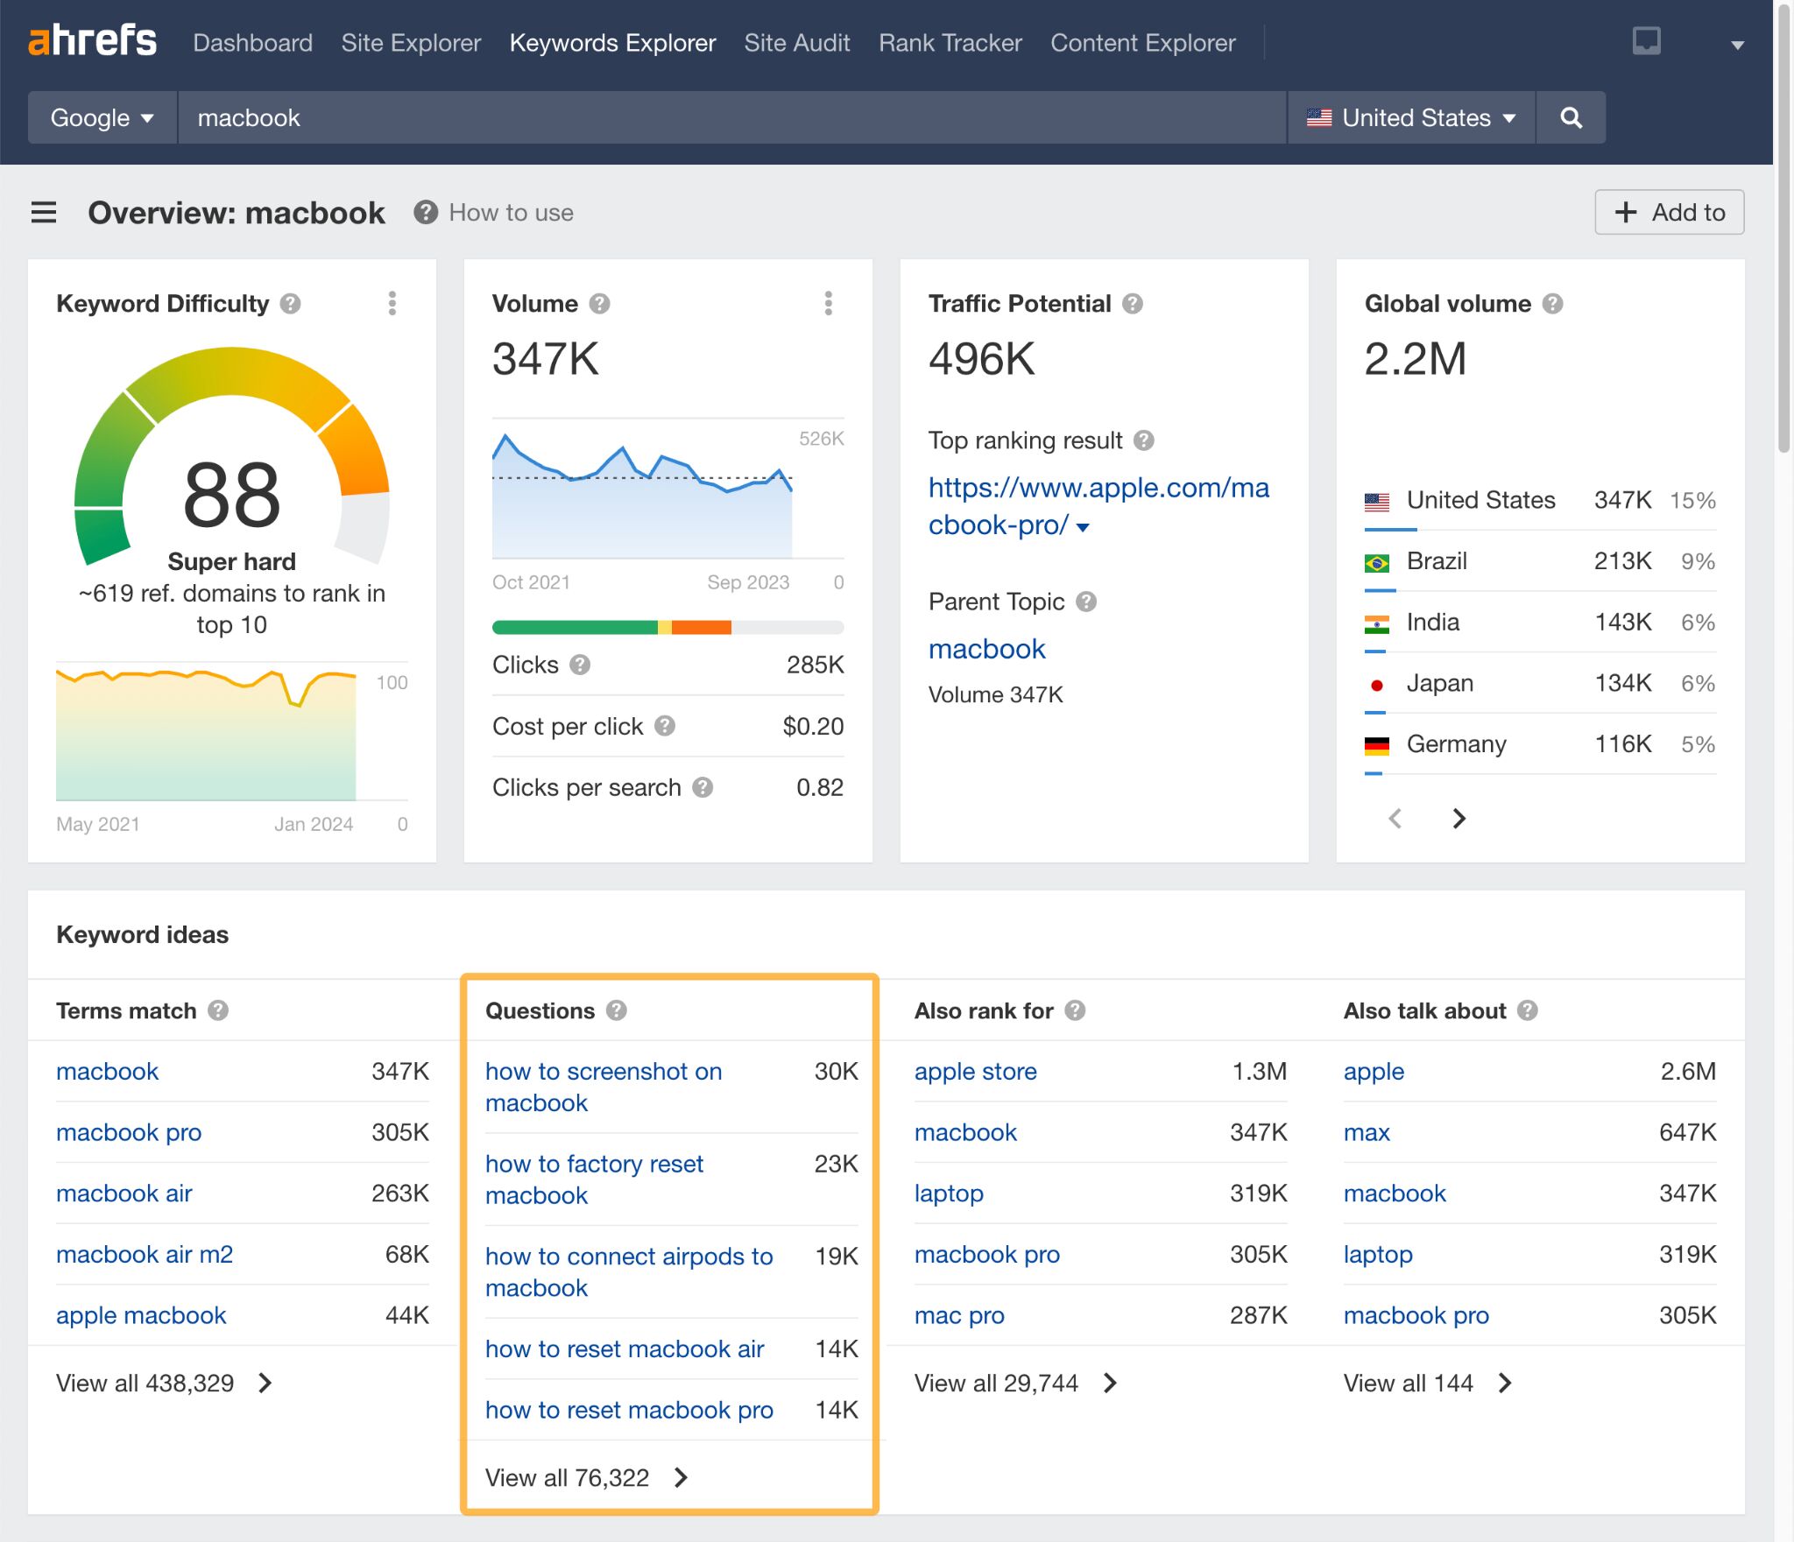This screenshot has width=1794, height=1542.
Task: Open Keywords Explorer tool
Action: (611, 43)
